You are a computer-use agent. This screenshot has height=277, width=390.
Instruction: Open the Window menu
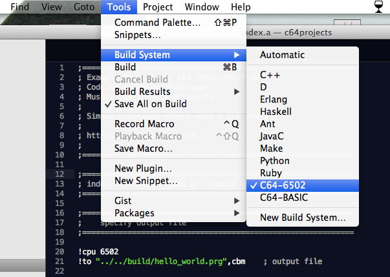coord(202,7)
